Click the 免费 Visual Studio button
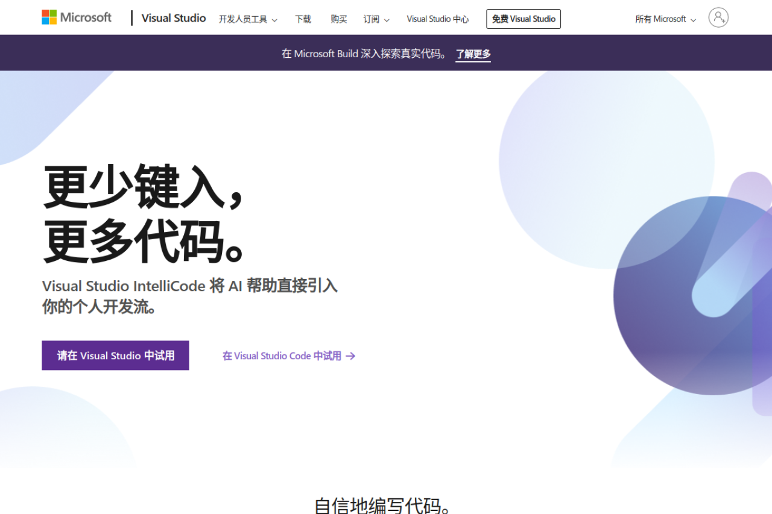 (x=524, y=19)
